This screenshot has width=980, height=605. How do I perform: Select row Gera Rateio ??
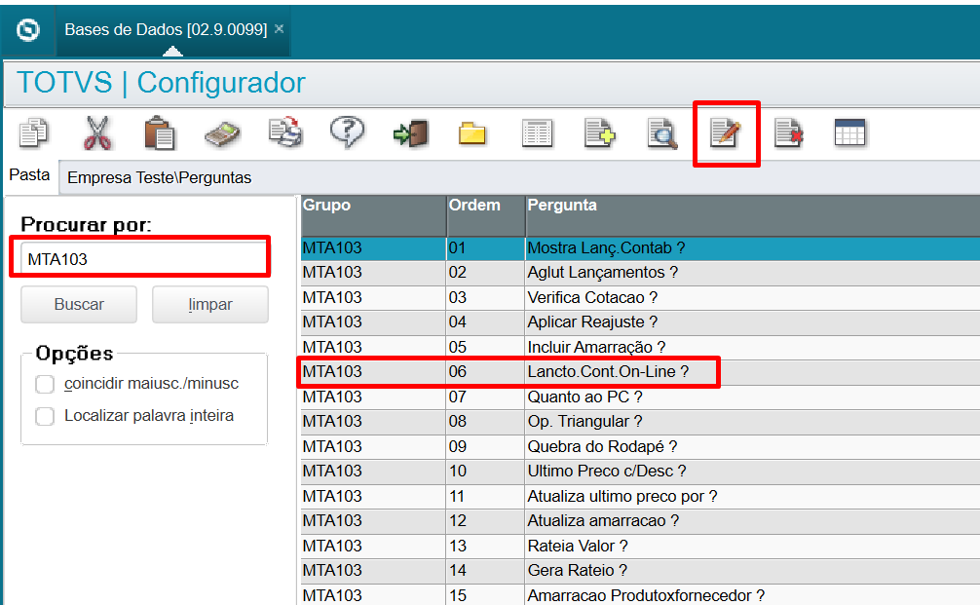click(x=640, y=570)
